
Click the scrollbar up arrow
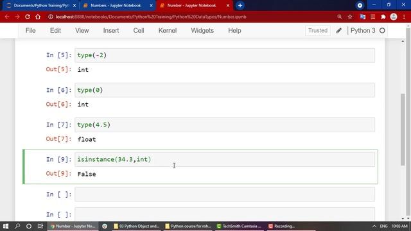pyautogui.click(x=403, y=41)
